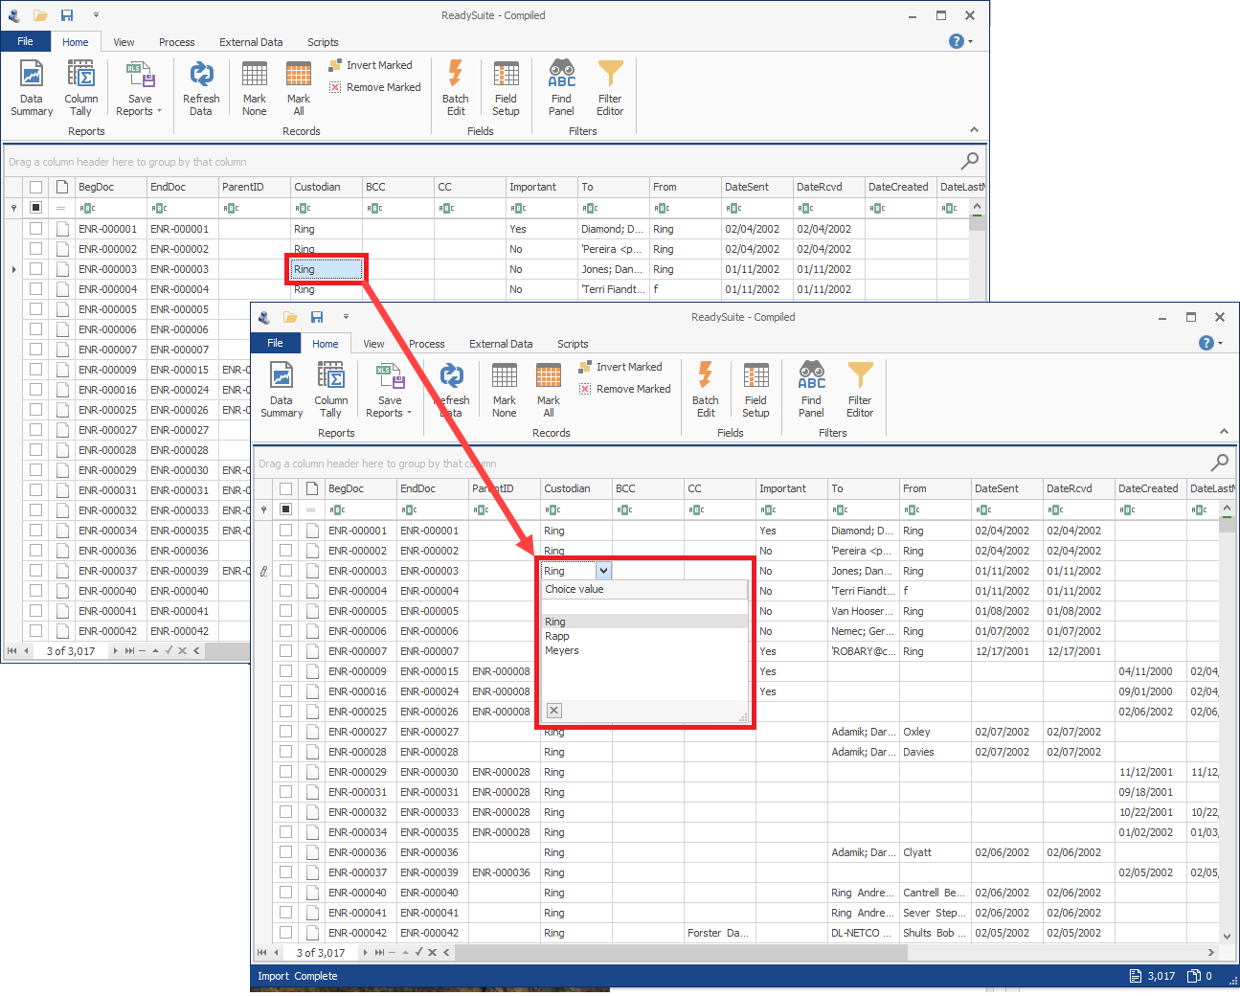
Task: Choose Remove Marked in the back window
Action: pos(374,87)
